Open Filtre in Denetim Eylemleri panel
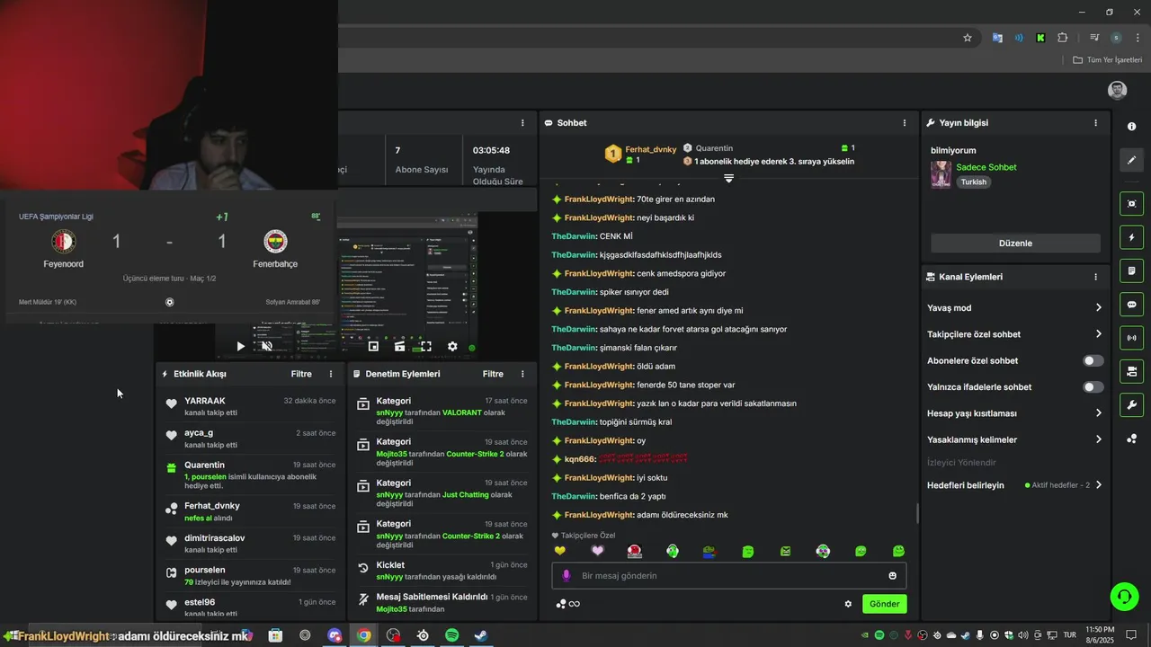This screenshot has width=1151, height=647. (x=493, y=374)
